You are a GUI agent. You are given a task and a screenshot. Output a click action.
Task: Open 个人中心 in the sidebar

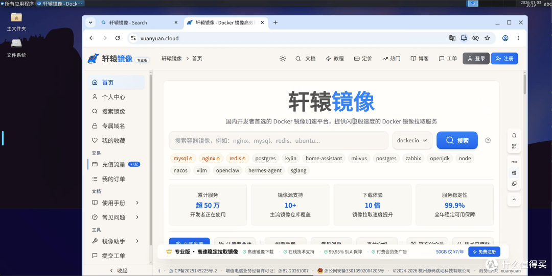click(116, 97)
